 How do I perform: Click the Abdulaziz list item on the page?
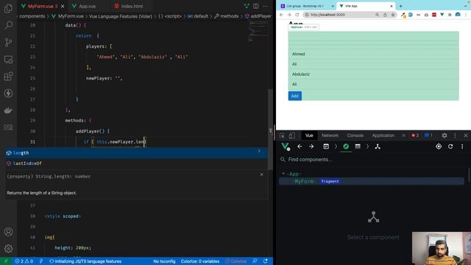[373, 74]
